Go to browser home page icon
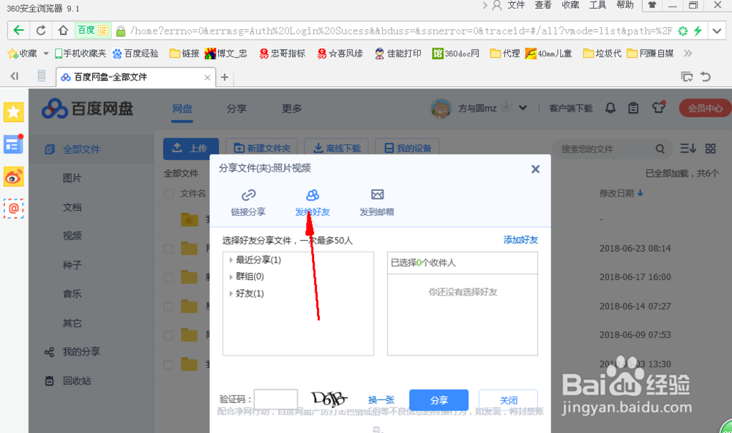Image resolution: width=732 pixels, height=433 pixels. 63,31
